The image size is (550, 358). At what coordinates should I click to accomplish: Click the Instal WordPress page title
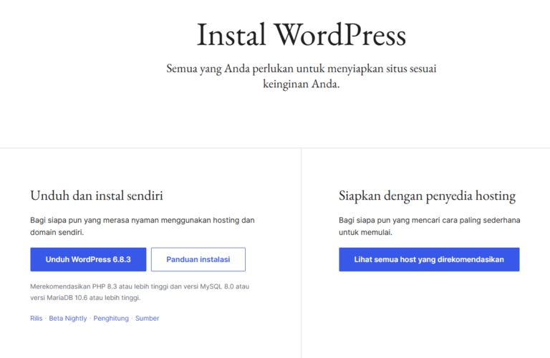[301, 34]
